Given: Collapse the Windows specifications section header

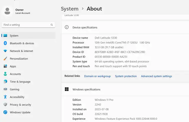Looking at the screenshot, I should [125, 89].
